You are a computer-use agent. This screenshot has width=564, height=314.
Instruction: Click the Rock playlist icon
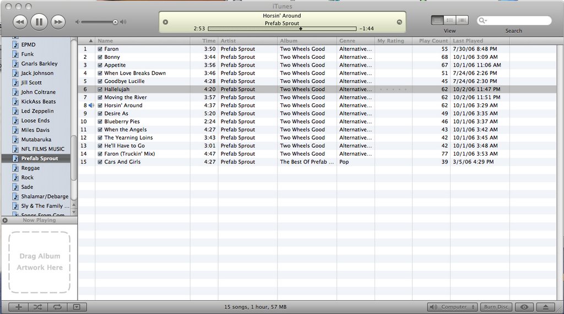(15, 178)
